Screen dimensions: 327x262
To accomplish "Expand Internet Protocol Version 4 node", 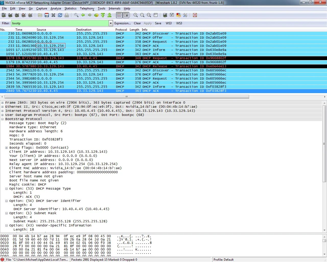I will 2,111.
